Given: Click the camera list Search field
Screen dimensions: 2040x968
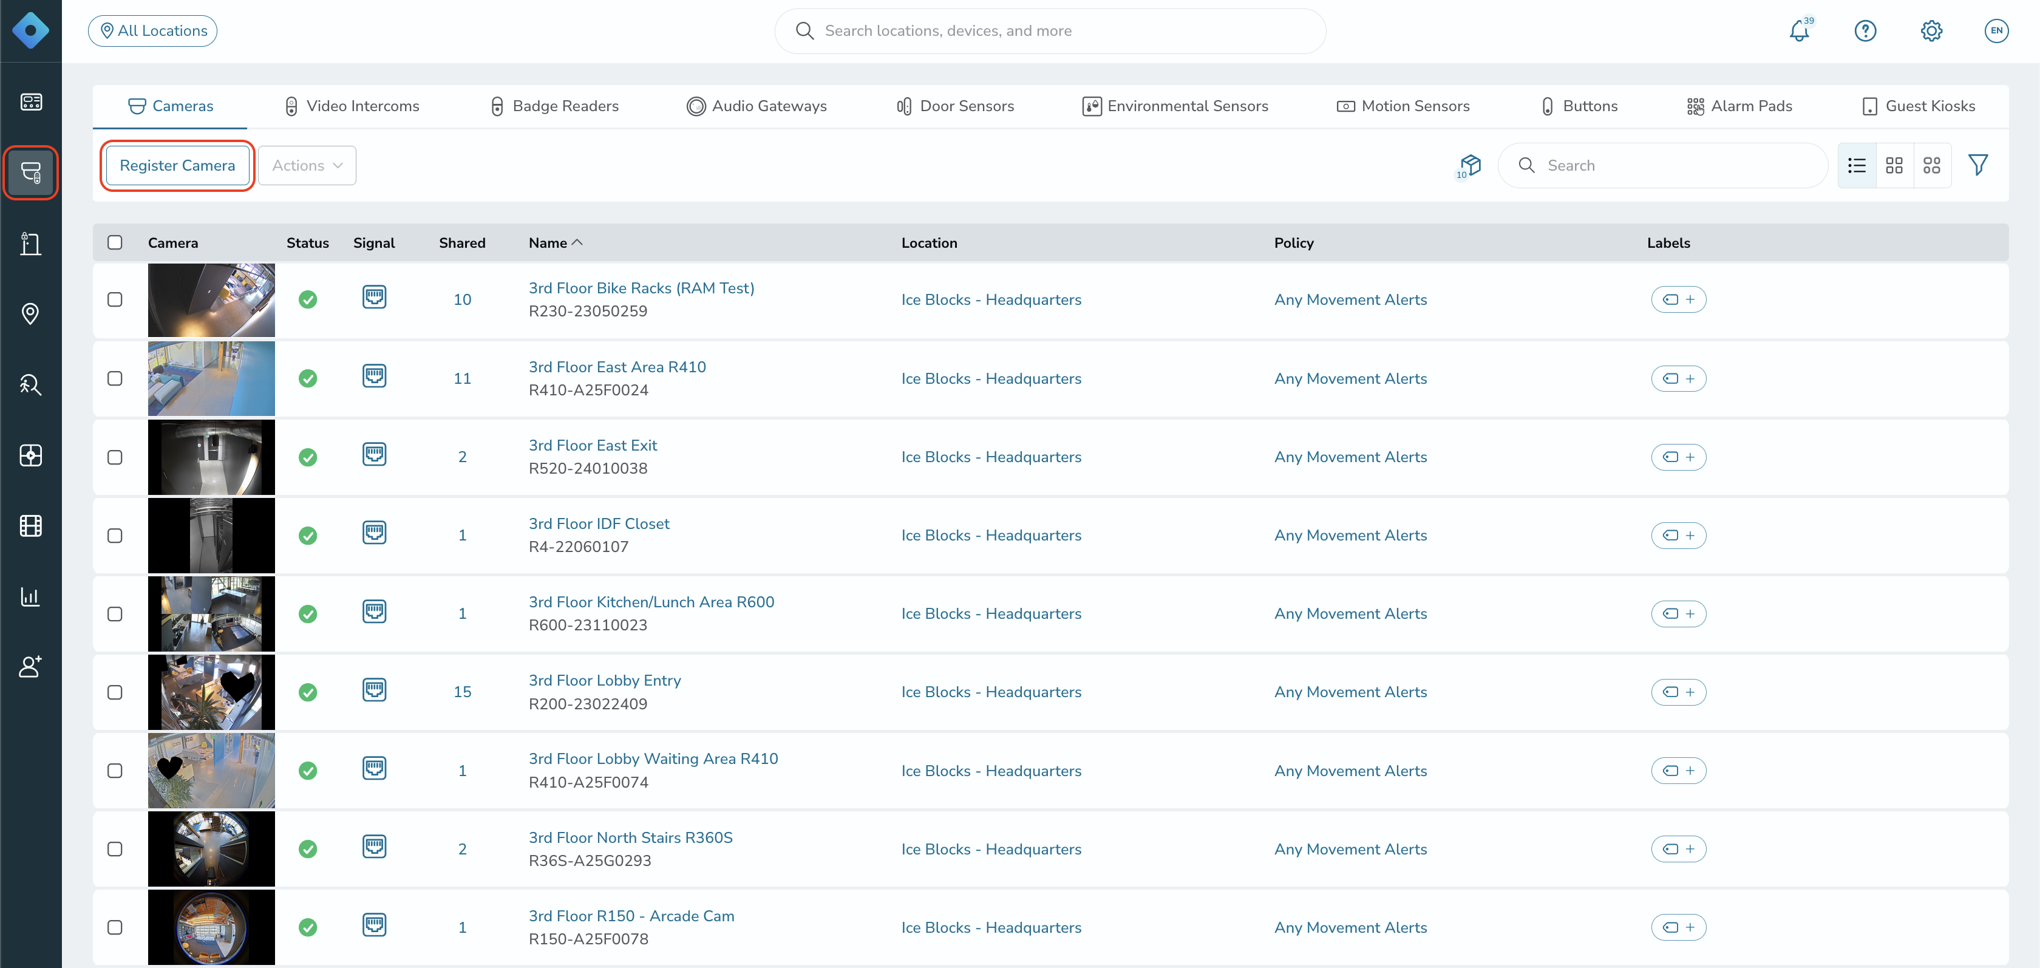Looking at the screenshot, I should coord(1663,166).
